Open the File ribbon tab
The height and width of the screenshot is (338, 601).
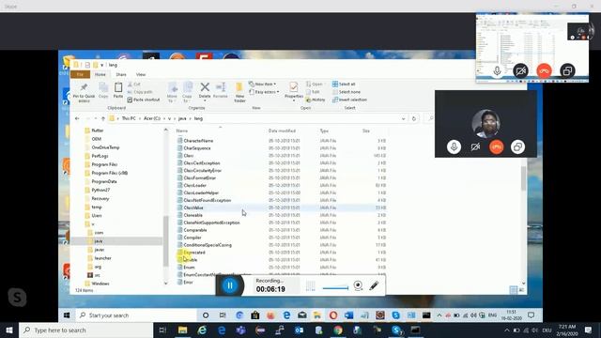[x=80, y=74]
